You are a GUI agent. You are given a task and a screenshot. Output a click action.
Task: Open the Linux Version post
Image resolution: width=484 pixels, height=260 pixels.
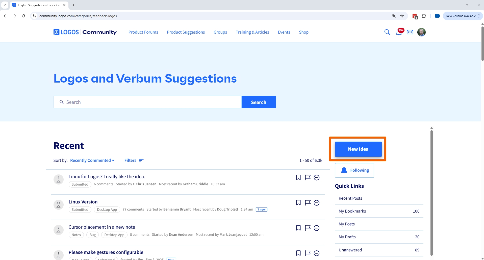pyautogui.click(x=83, y=202)
